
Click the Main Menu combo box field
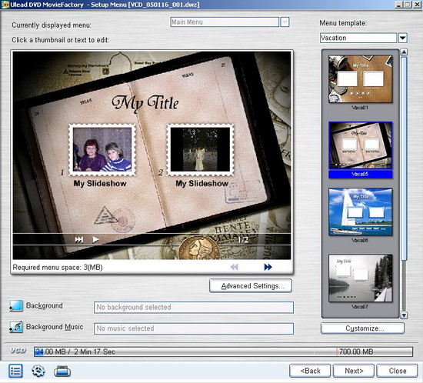[225, 22]
